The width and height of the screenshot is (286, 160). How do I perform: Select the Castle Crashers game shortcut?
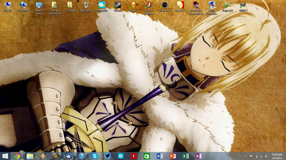[x=149, y=8]
